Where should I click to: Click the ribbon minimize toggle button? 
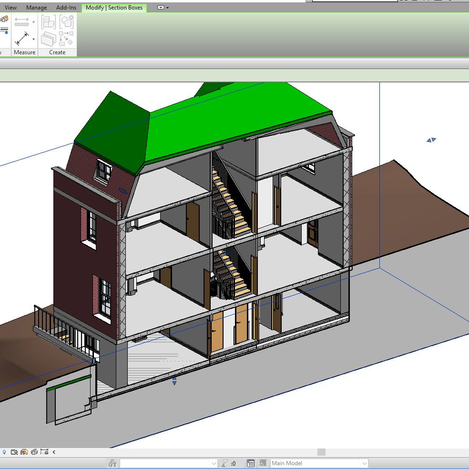161,8
